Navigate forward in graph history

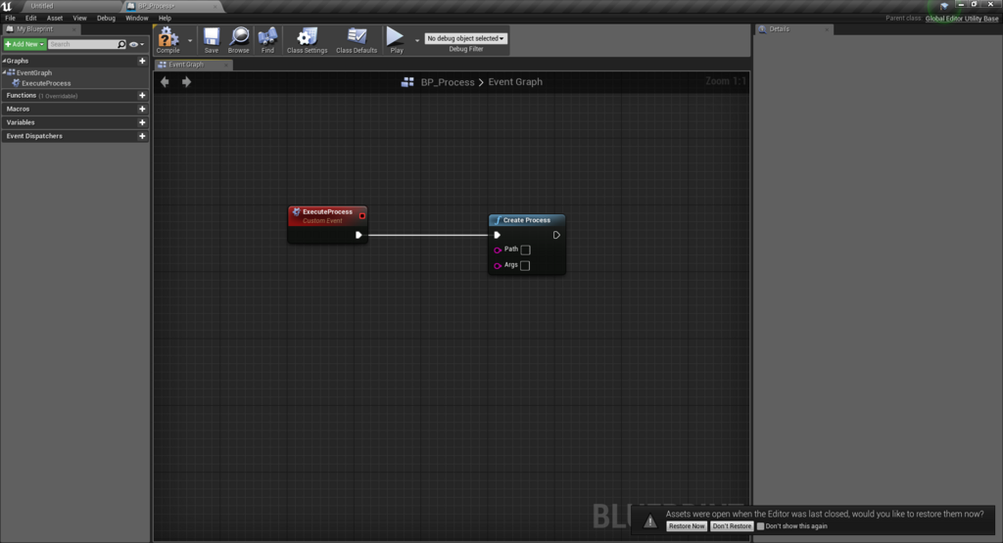[186, 82]
